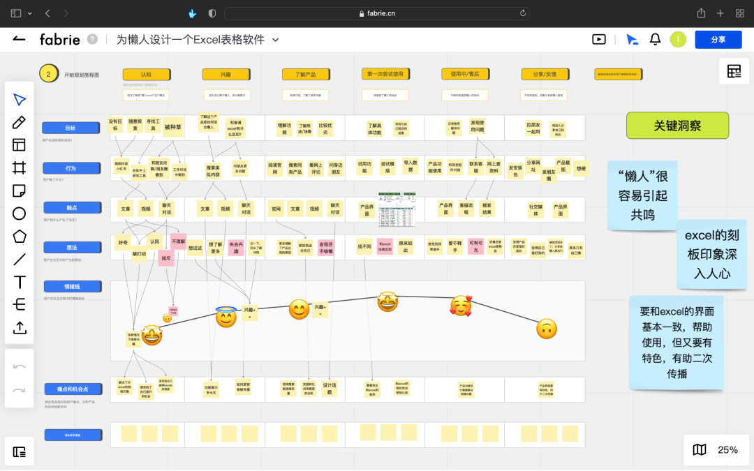The width and height of the screenshot is (754, 471).
Task: Select the 认知 stage header
Action: pos(146,75)
